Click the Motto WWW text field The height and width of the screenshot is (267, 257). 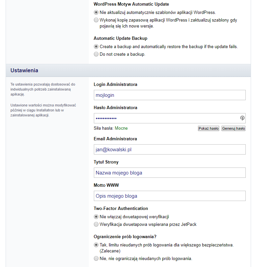click(169, 196)
